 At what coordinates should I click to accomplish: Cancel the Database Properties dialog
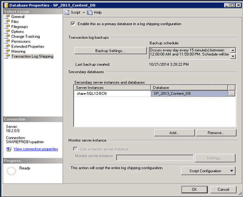coord(223,189)
